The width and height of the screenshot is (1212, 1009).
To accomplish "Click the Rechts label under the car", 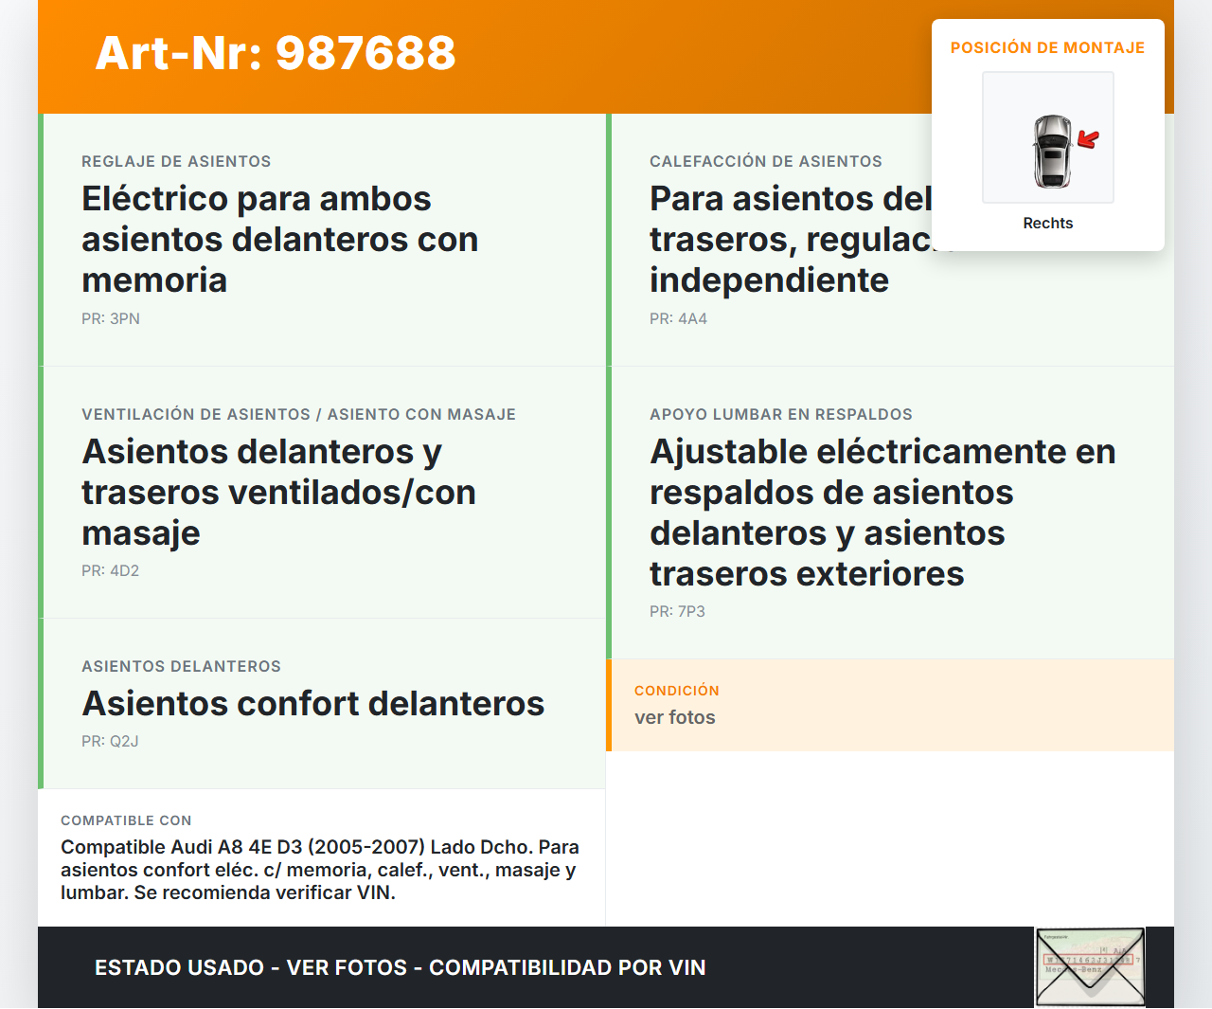I will [1047, 223].
